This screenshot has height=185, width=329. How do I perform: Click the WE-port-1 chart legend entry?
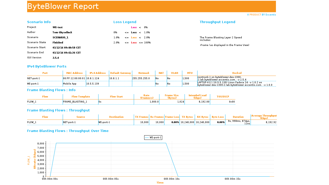pyautogui.click(x=153, y=138)
